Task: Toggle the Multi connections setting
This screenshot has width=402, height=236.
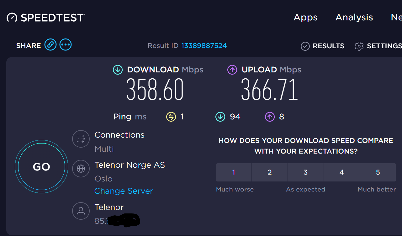Action: (x=104, y=149)
